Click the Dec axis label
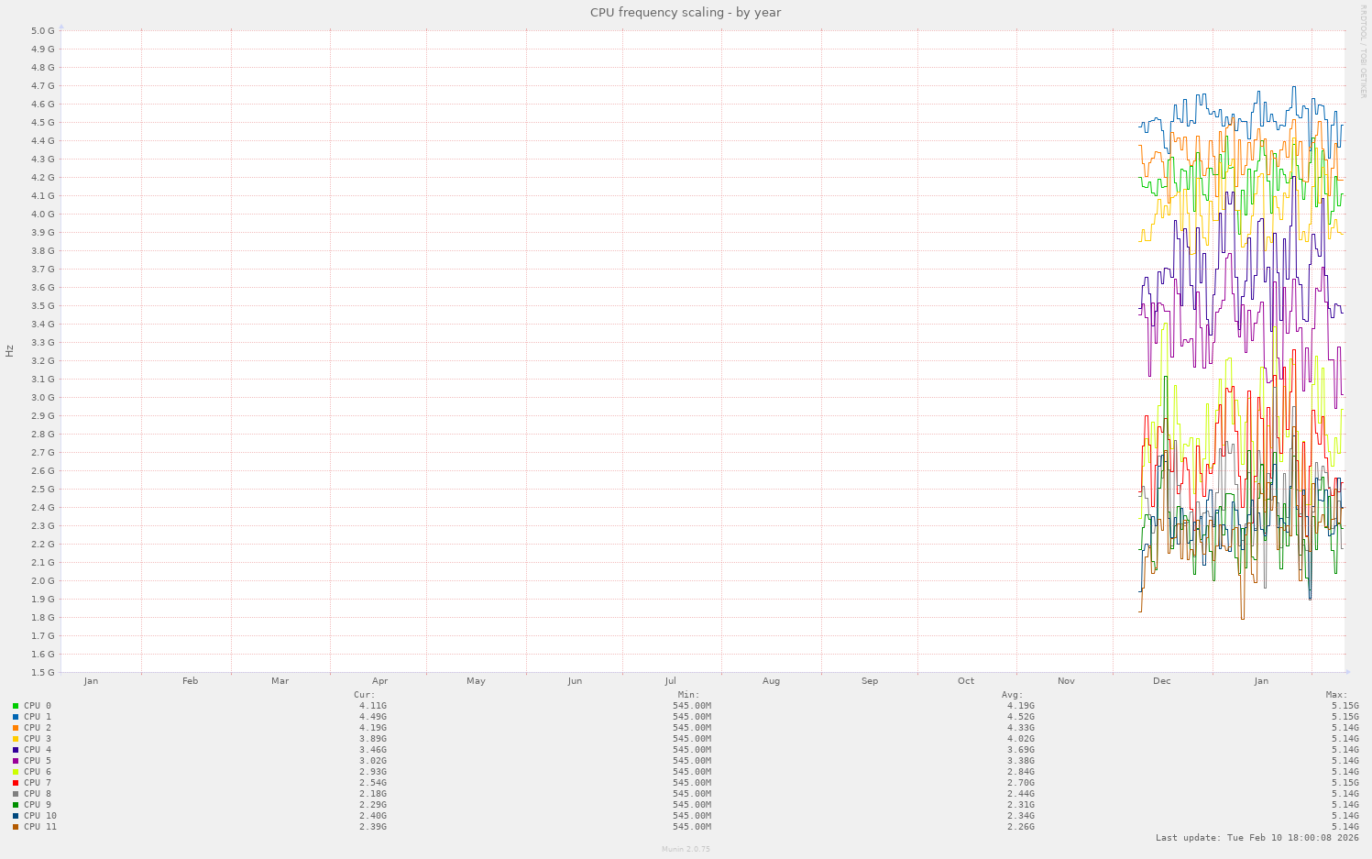Image resolution: width=1372 pixels, height=859 pixels. 1161,681
